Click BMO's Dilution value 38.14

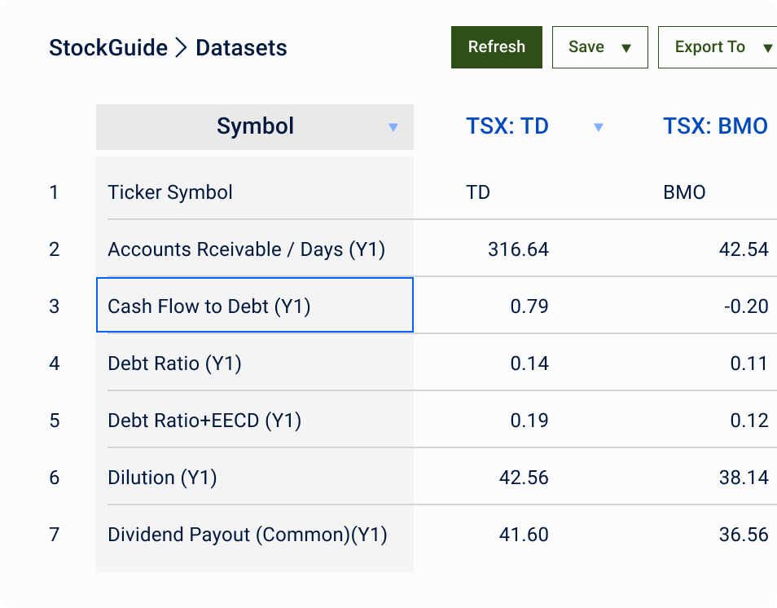click(744, 478)
